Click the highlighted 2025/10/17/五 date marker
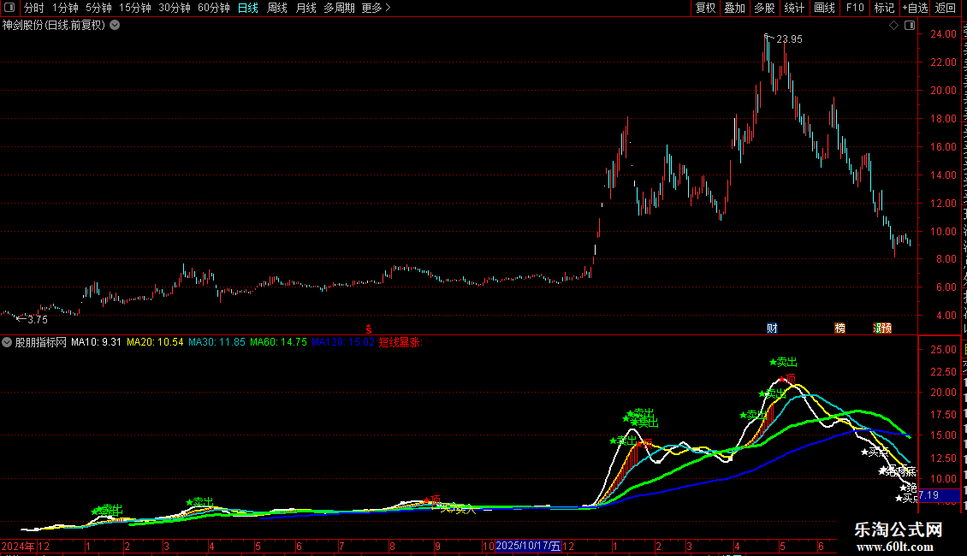 point(529,546)
